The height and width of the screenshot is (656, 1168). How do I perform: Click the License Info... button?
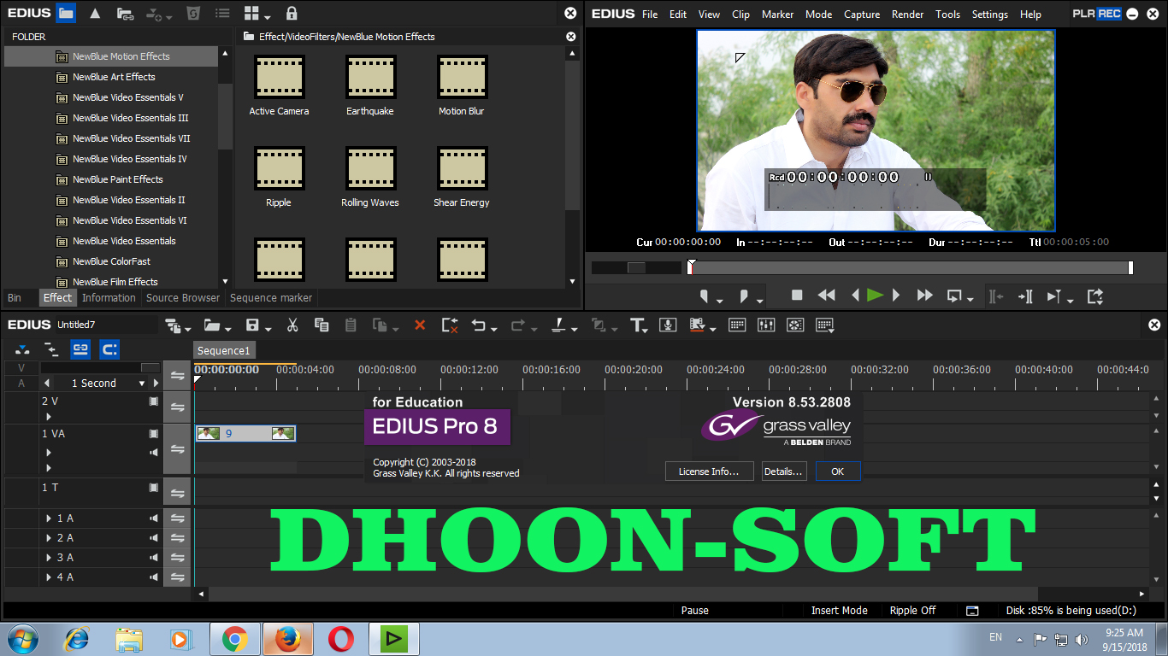[x=709, y=471]
